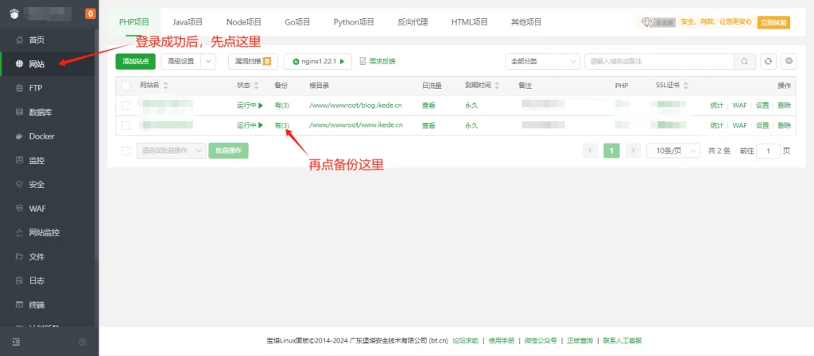Click the search magnifier icon
Screen dimensions: 814x356
(x=745, y=61)
